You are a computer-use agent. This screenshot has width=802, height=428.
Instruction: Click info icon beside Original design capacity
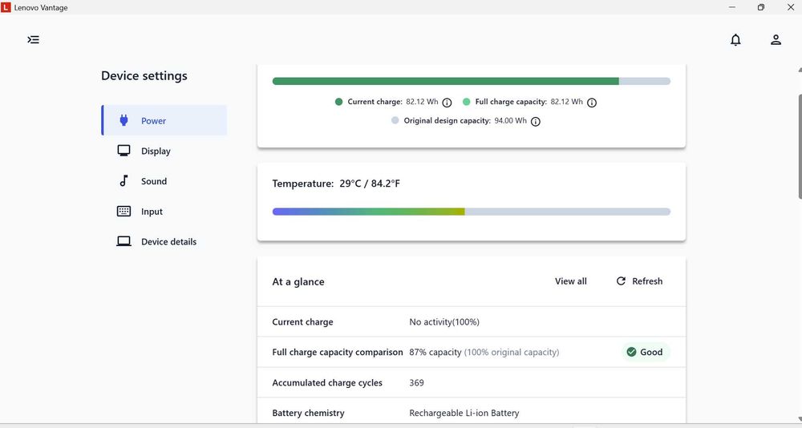(536, 122)
